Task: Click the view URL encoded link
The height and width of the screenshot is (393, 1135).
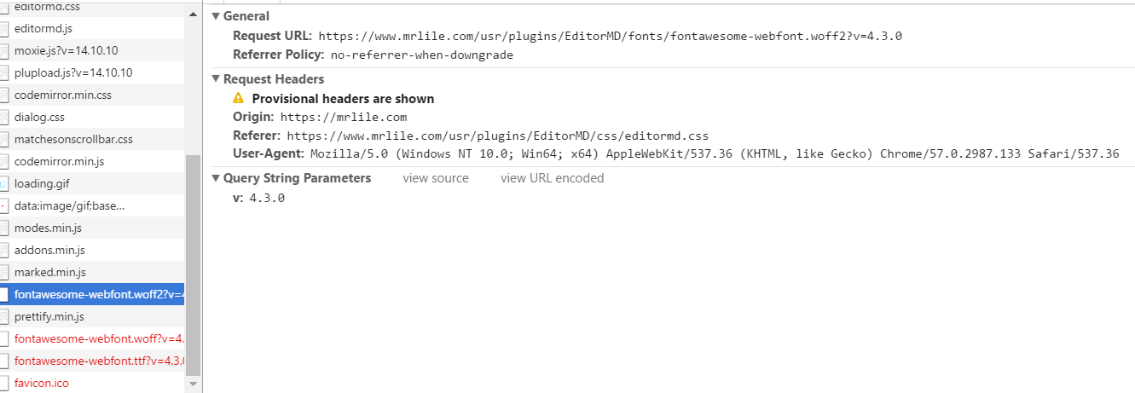Action: click(552, 178)
